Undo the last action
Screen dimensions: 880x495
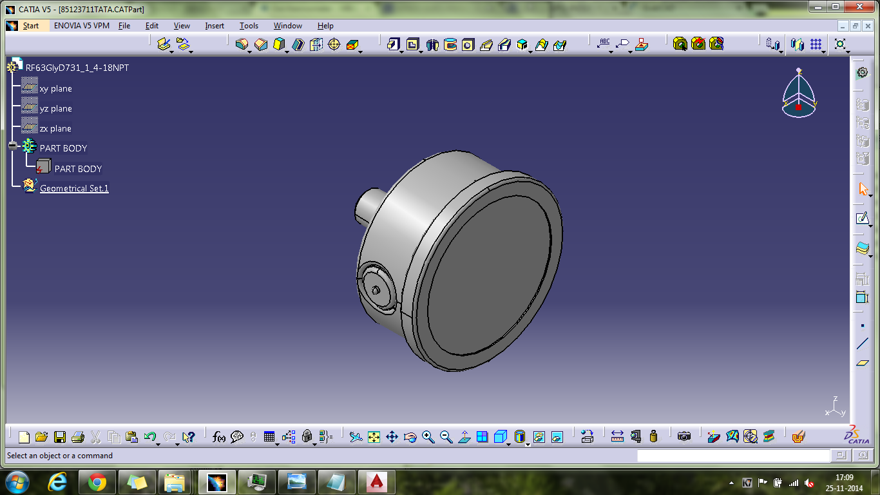pos(150,437)
